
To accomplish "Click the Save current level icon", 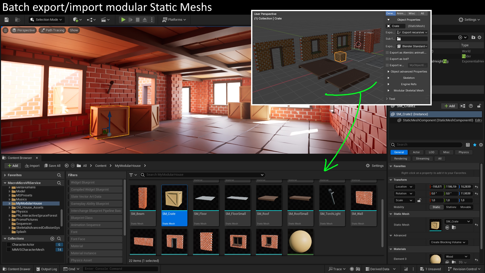I will point(7,20).
